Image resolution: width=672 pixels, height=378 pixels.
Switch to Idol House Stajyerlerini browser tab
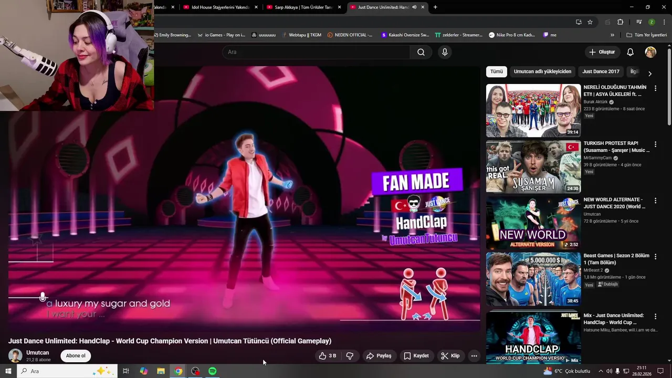point(220,7)
